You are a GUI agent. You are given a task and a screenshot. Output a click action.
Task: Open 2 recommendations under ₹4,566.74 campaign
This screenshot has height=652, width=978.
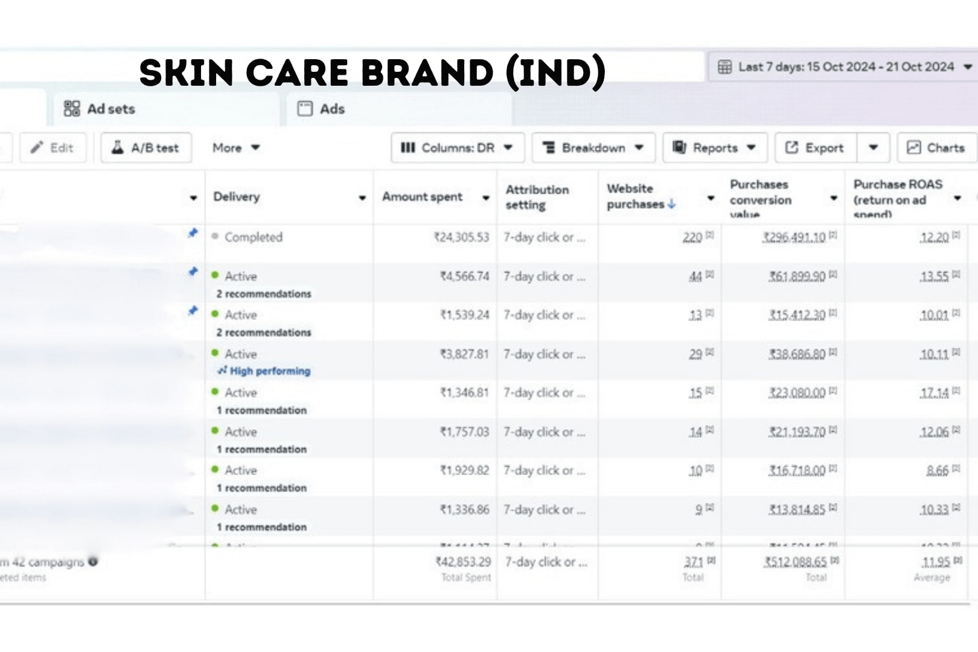point(264,294)
